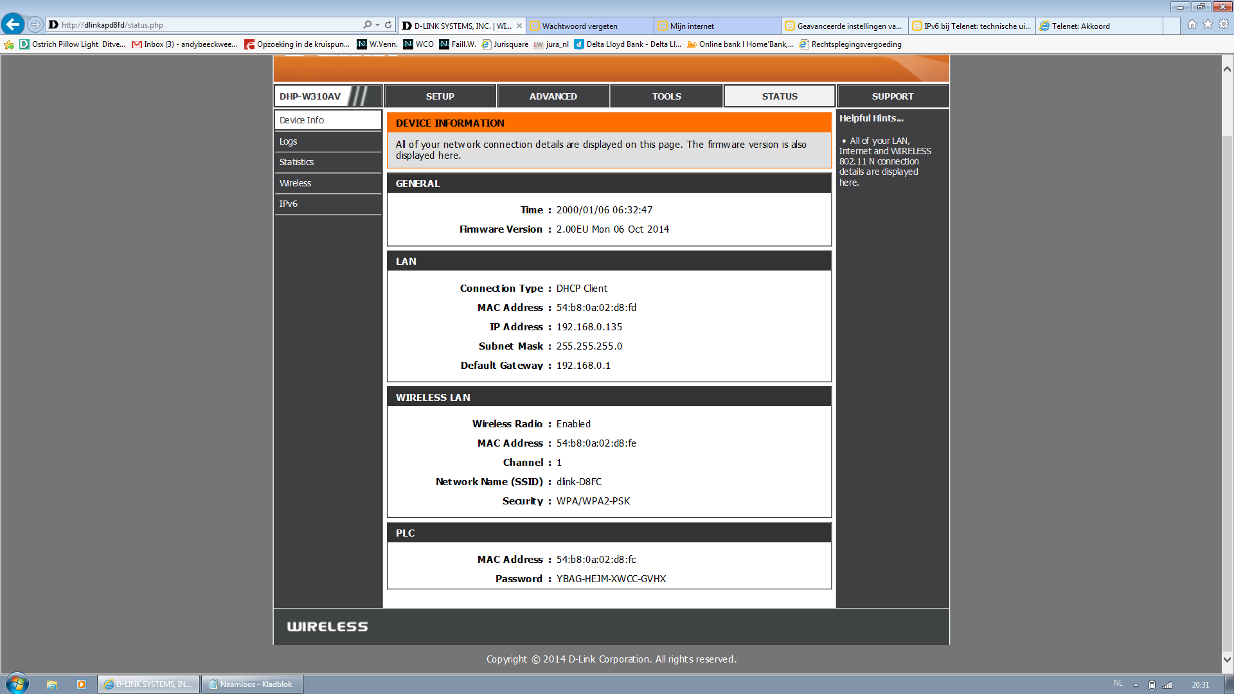The height and width of the screenshot is (694, 1234).
Task: Open the Jurisquare bookmark
Action: pyautogui.click(x=505, y=44)
